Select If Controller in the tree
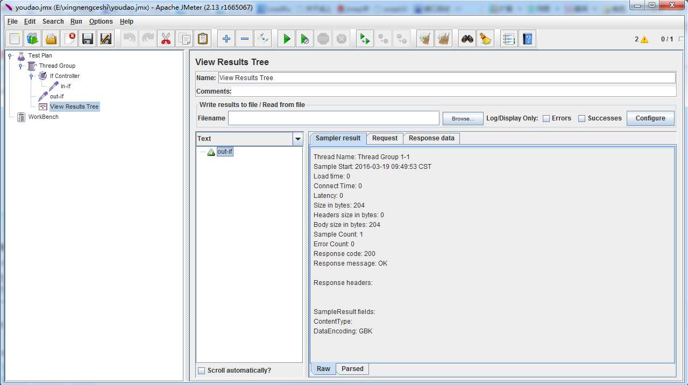Viewport: 688px width, 385px height. [65, 76]
